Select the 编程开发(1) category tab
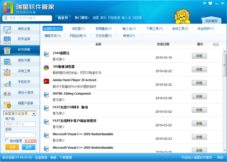The image size is (227, 162). [53, 36]
